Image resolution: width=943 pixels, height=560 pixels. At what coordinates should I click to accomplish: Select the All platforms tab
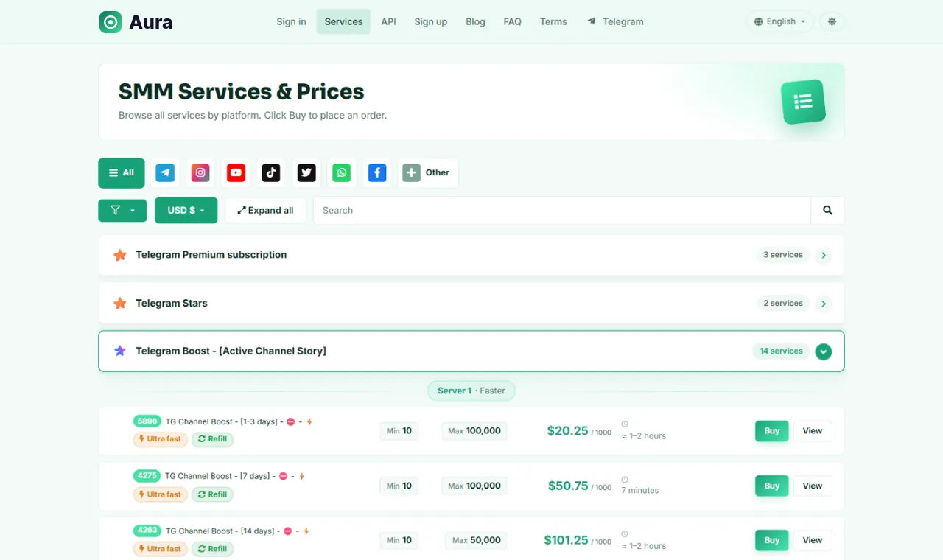122,173
